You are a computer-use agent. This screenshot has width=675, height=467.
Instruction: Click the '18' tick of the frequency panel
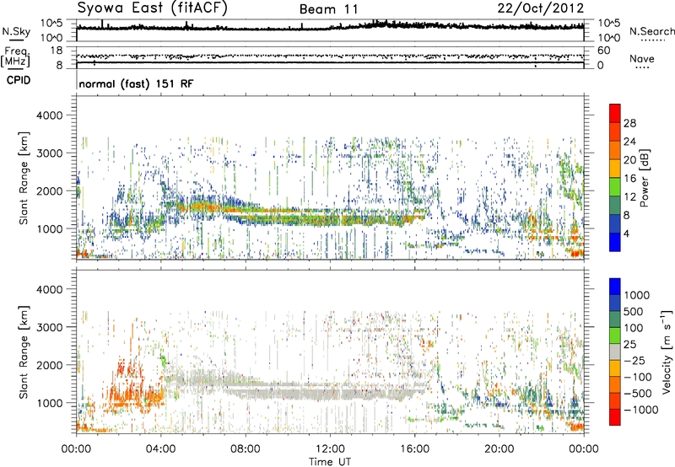57,51
